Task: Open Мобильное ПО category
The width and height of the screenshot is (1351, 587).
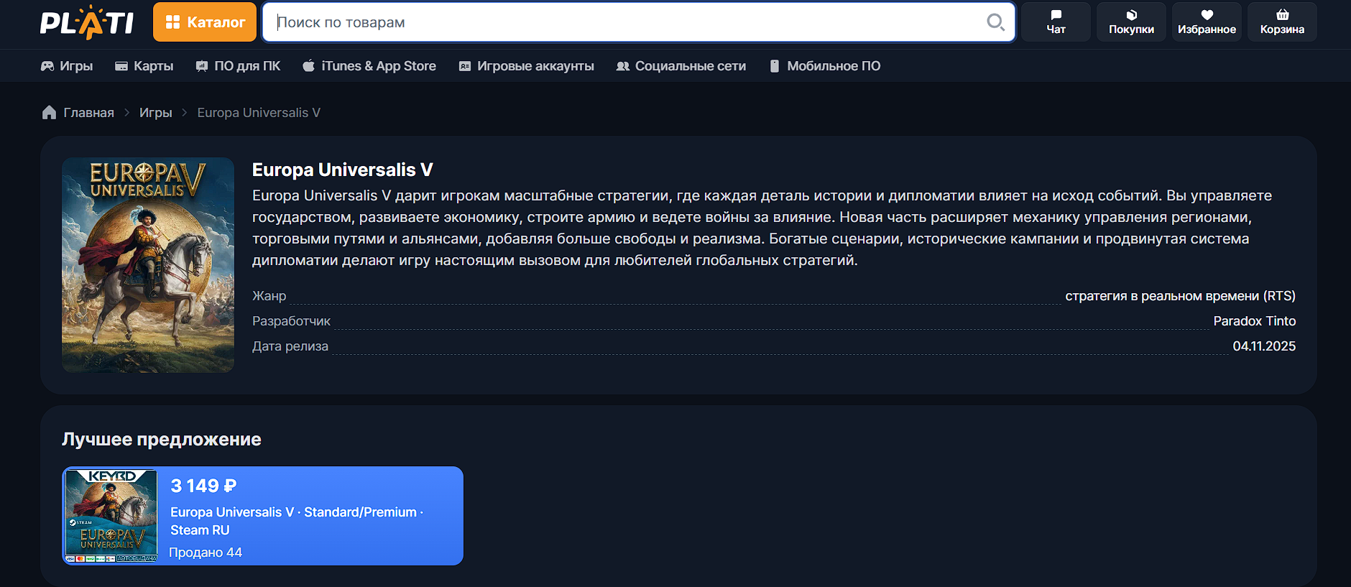Action: coord(825,66)
